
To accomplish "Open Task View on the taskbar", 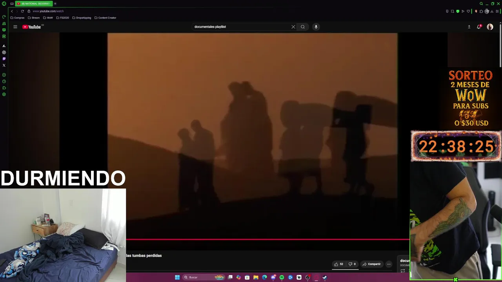I will [x=230, y=277].
